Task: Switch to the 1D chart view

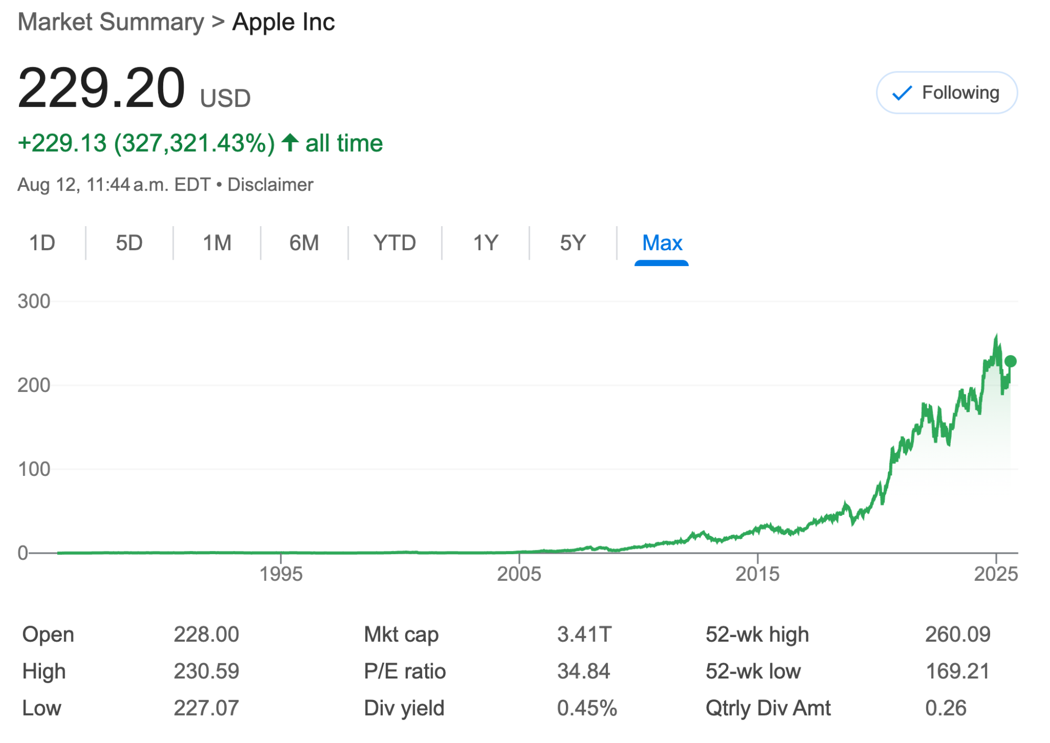Action: [43, 242]
